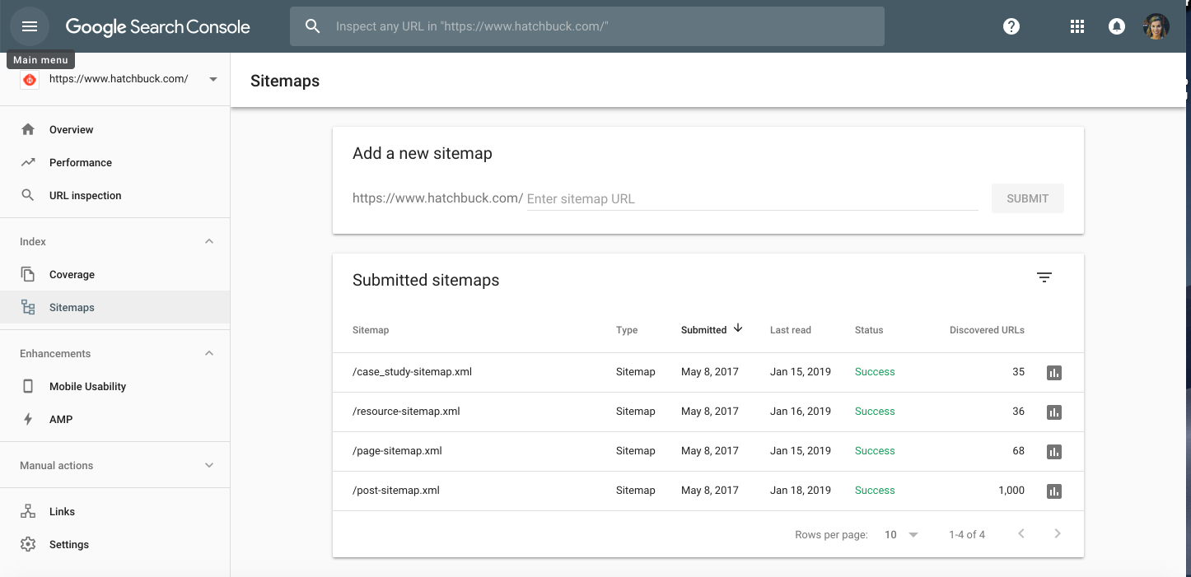This screenshot has width=1191, height=577.
Task: Click the Jan 18, 2019 last read date
Action: [801, 491]
